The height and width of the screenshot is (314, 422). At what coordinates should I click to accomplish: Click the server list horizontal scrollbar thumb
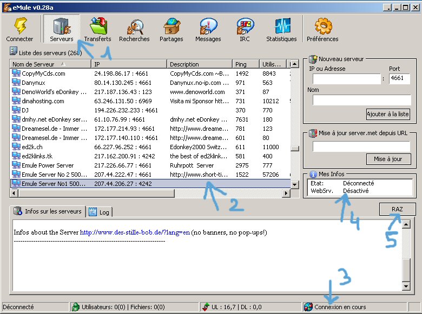point(96,193)
